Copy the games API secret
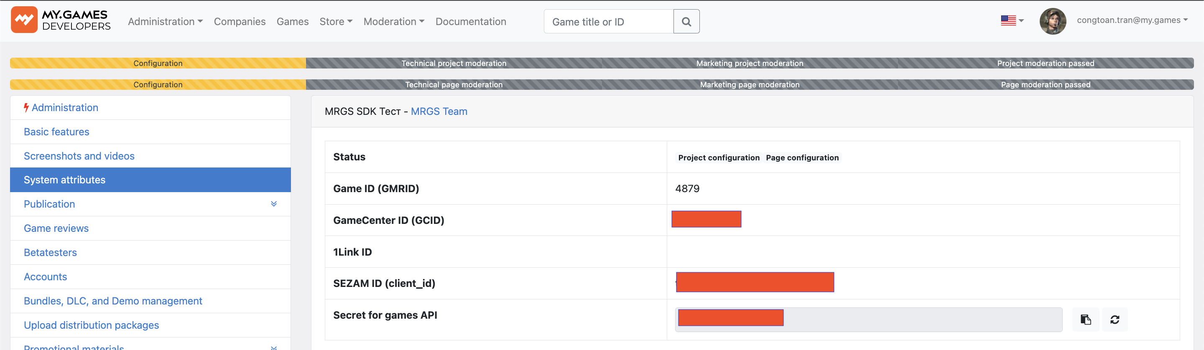Screen dimensions: 1204x350 pyautogui.click(x=1085, y=320)
